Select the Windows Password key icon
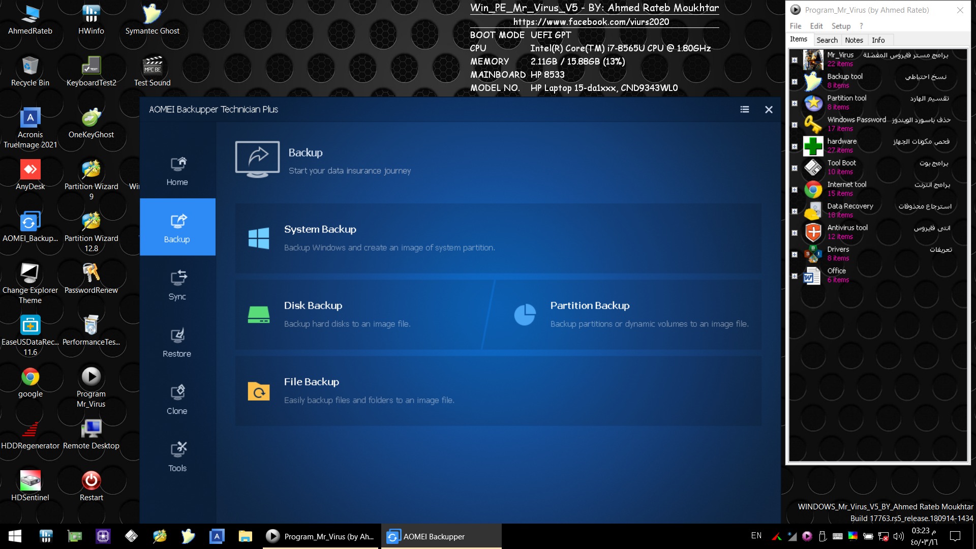The width and height of the screenshot is (976, 549). pyautogui.click(x=813, y=125)
